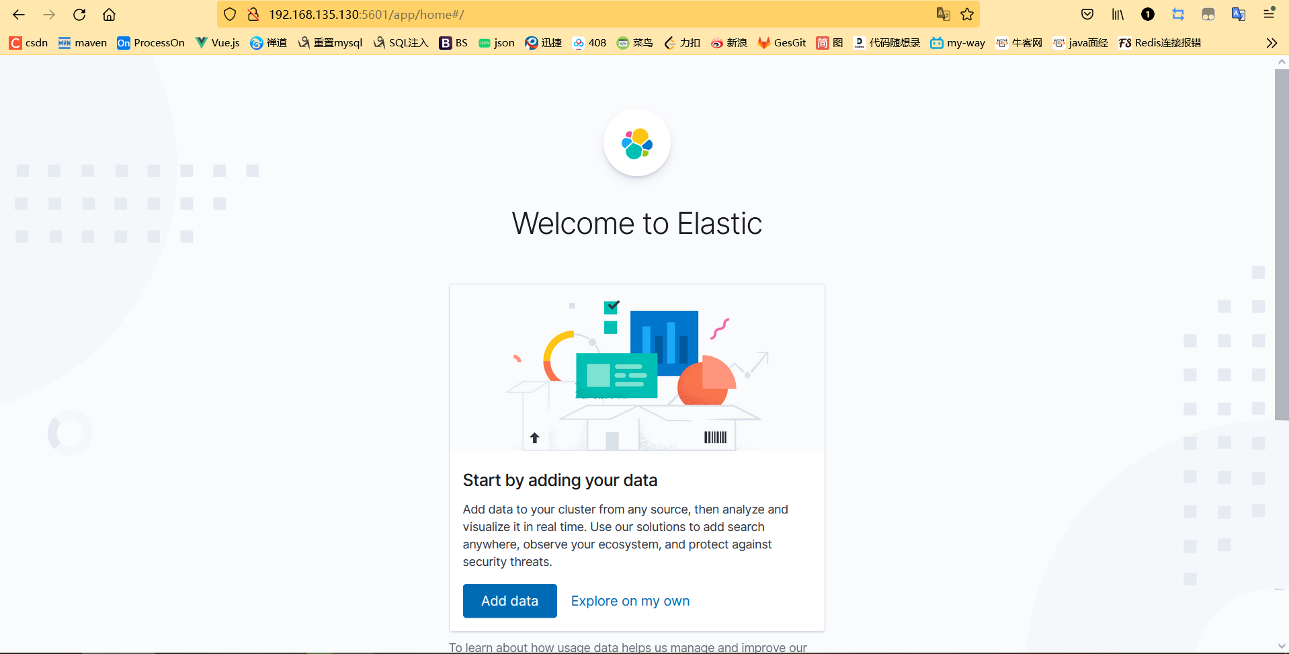Open the 图 bookmark
The image size is (1289, 654).
click(829, 43)
